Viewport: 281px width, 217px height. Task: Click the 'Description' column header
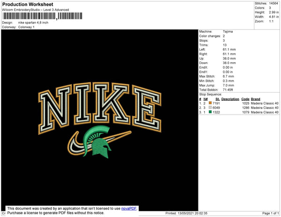click(x=230, y=99)
